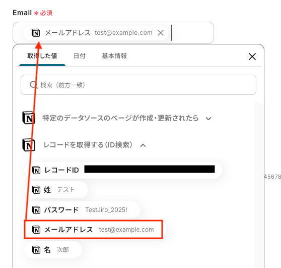Click the panel's vertical scrollbar
The image size is (281, 268).
(x=258, y=185)
